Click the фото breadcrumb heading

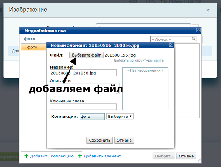coord(29,39)
